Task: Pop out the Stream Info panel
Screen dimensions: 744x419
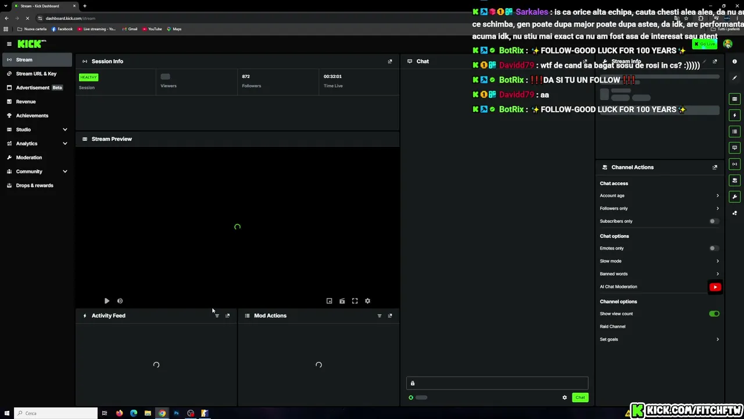Action: 715,61
